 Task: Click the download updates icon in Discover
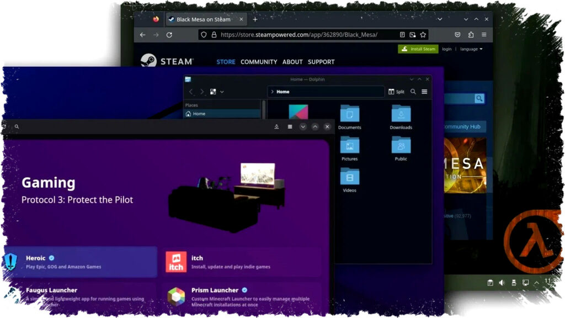pyautogui.click(x=276, y=126)
